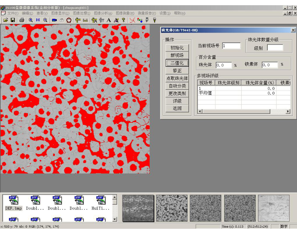Select the light flake graphite thumbnail

(274, 208)
